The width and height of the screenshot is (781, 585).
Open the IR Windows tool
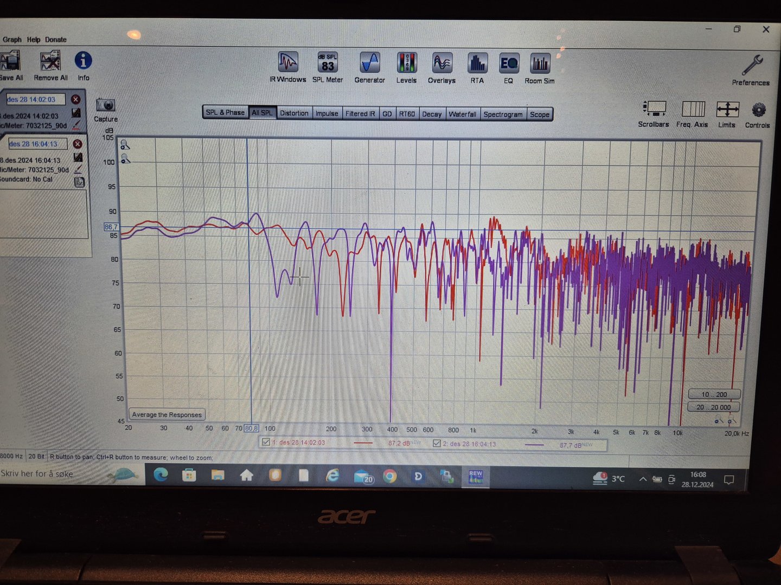288,63
